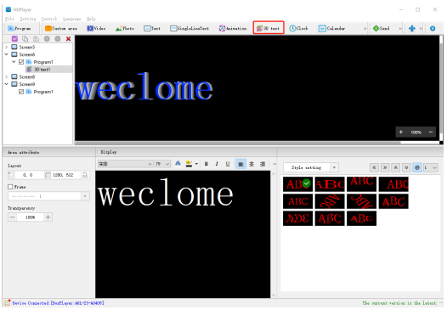Open the Language menu

coord(72,19)
